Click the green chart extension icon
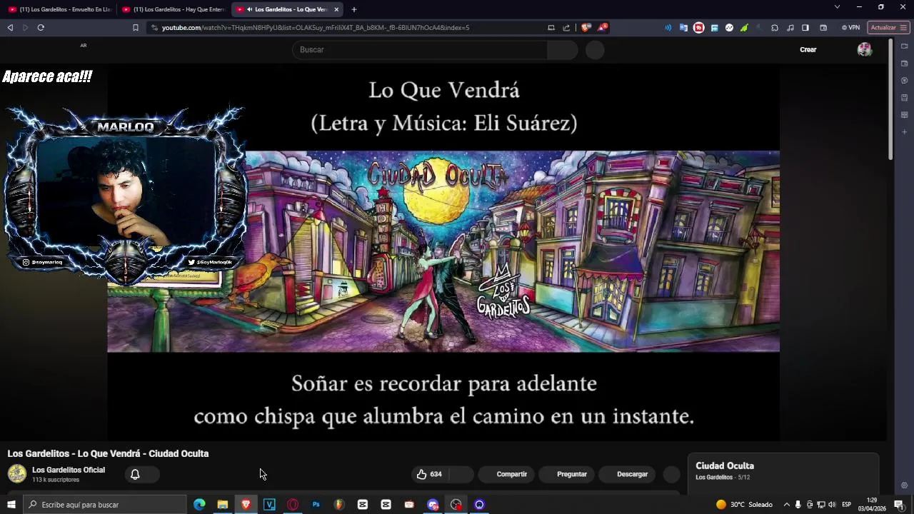 [x=744, y=28]
